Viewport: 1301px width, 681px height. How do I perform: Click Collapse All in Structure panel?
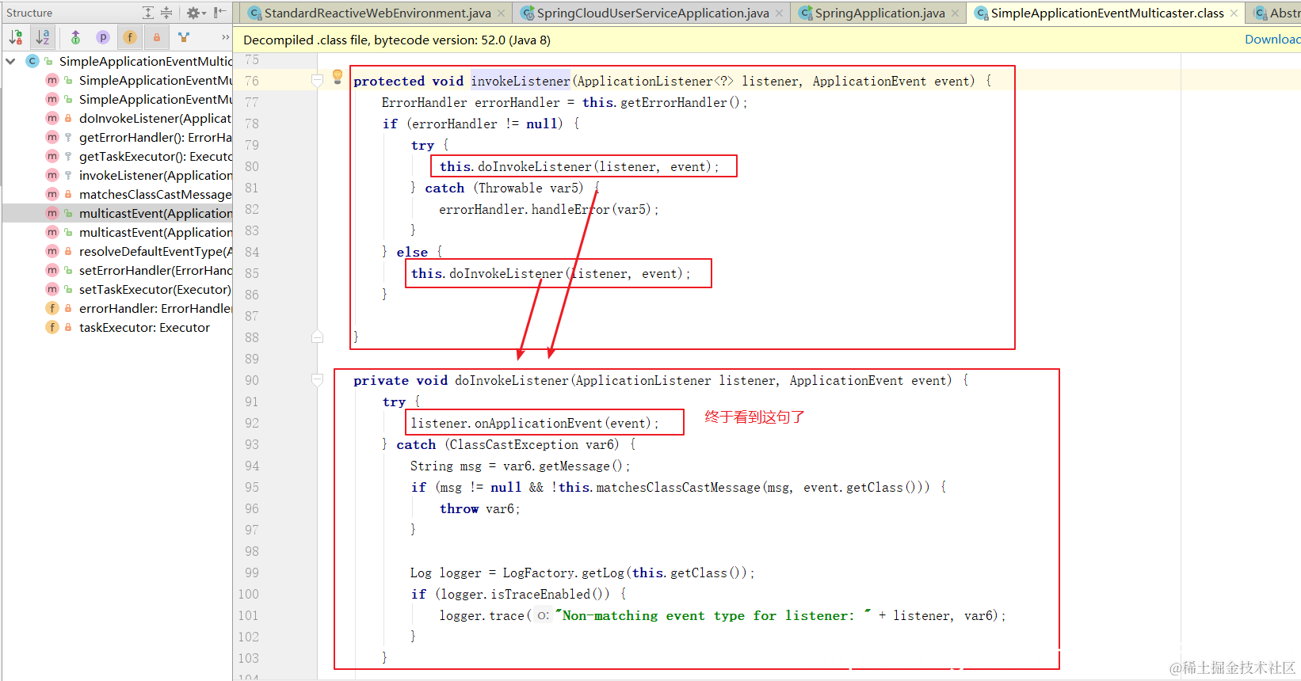[166, 13]
